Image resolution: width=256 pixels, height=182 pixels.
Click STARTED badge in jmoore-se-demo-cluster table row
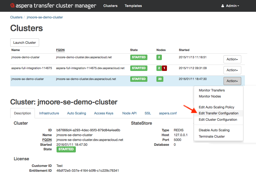(x=139, y=79)
